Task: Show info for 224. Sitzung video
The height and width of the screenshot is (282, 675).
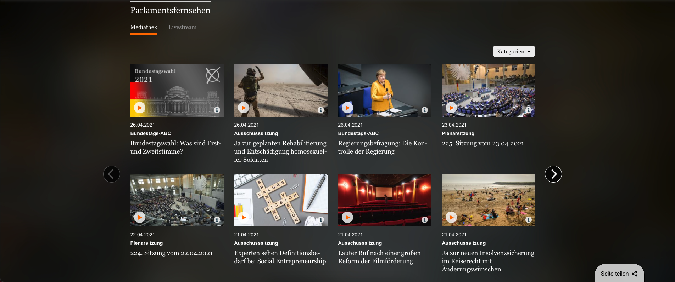Action: (217, 220)
